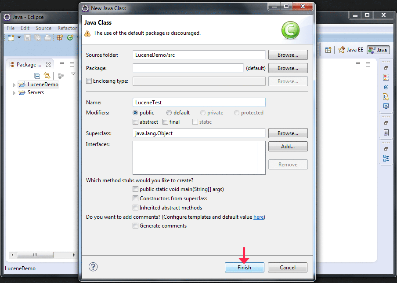The image size is (397, 283).
Task: Click the Name field containing LuceneTest
Action: [199, 102]
